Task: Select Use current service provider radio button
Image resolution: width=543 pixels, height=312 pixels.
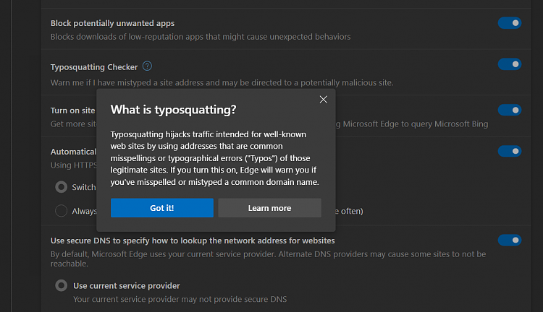Action: click(x=62, y=286)
